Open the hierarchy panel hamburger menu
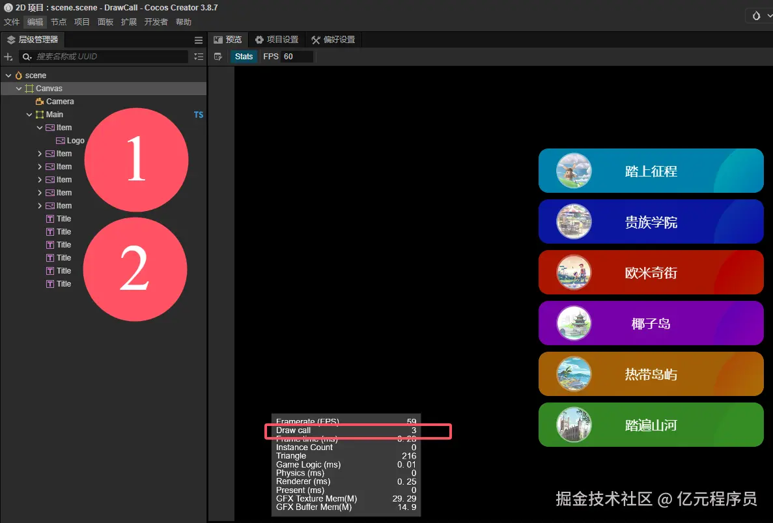 tap(199, 40)
